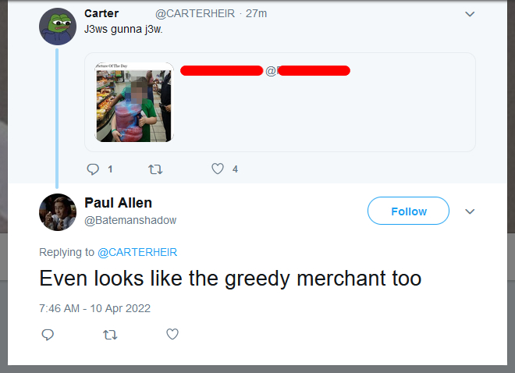Viewport: 515px width, 373px height.
Task: Click Paul Allen display name
Action: click(x=119, y=203)
